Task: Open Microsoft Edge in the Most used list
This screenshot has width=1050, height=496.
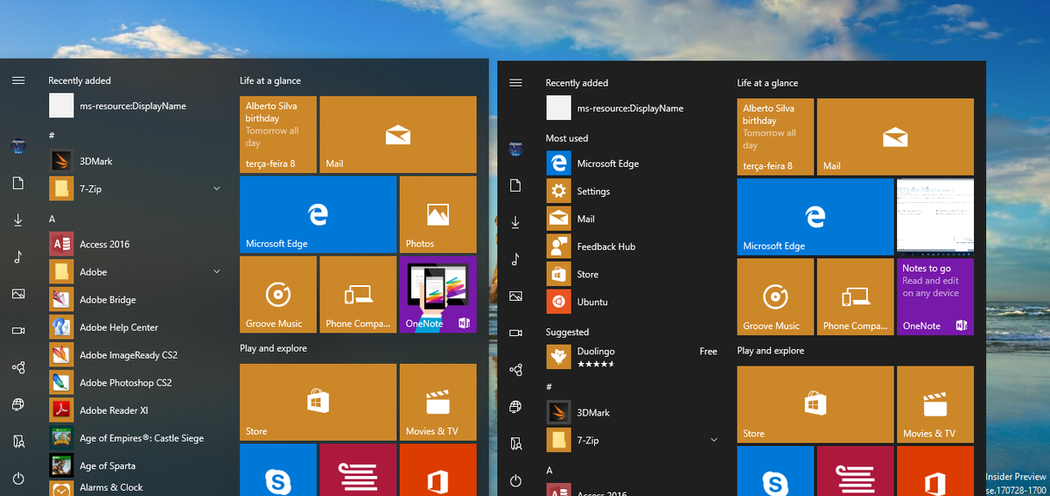Action: coord(633,164)
